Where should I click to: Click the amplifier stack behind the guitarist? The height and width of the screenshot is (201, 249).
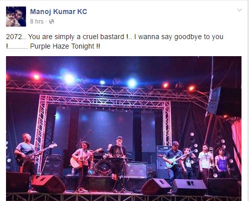click(x=163, y=161)
